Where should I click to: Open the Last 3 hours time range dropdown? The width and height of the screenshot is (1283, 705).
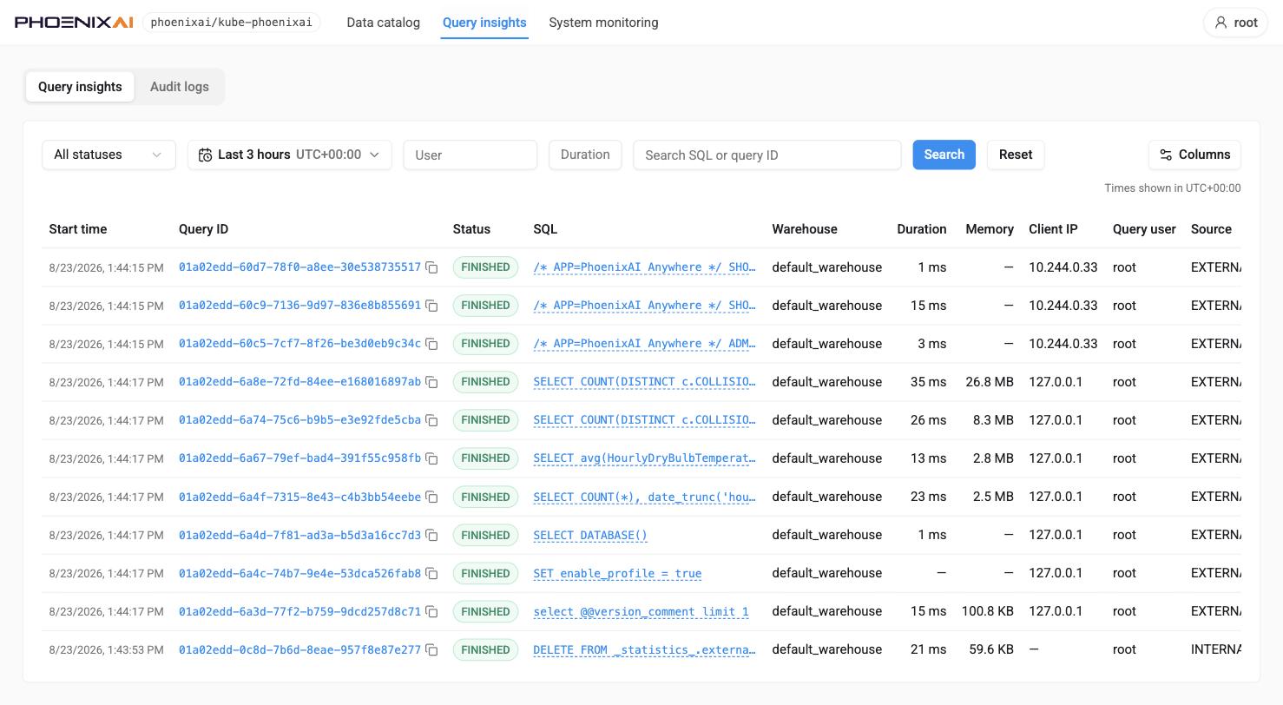coord(289,155)
